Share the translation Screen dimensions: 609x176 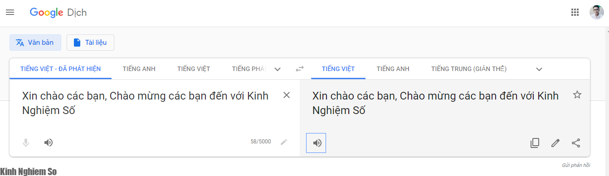[576, 143]
